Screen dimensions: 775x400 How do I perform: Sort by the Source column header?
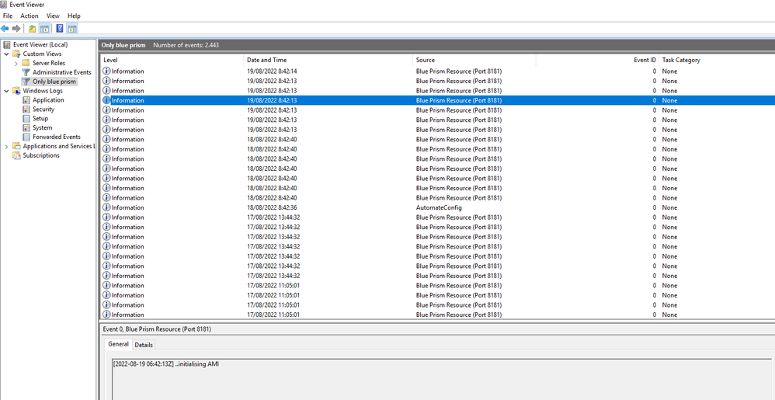474,61
